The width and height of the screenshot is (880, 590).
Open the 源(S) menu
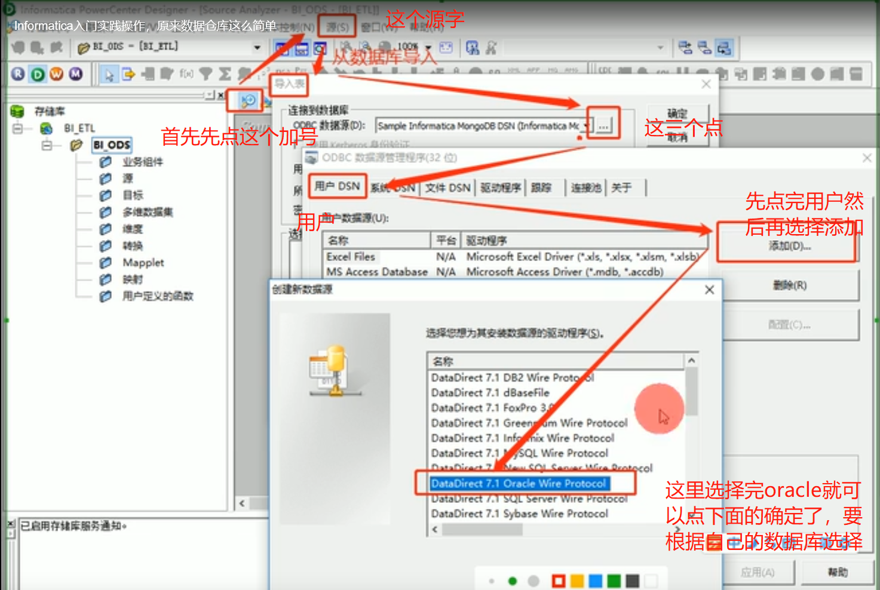pyautogui.click(x=338, y=26)
